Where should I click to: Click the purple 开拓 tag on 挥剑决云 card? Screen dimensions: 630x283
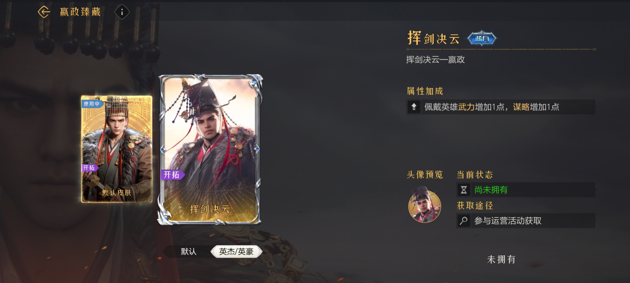[173, 174]
